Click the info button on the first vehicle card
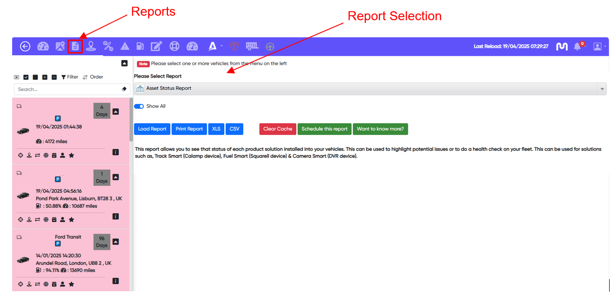Viewport: 611px width, 298px height. (x=116, y=152)
